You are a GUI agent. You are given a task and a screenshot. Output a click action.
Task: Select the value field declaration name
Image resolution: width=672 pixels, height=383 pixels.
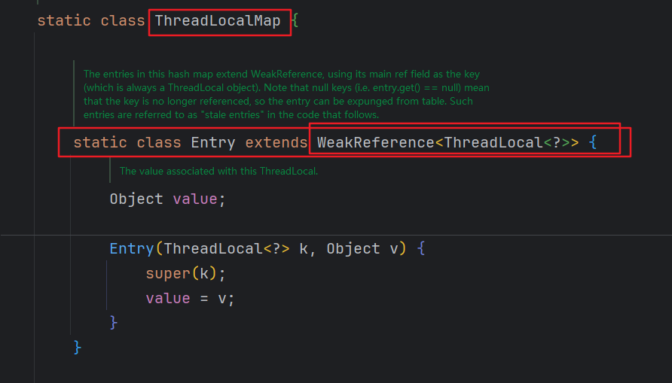click(x=195, y=199)
